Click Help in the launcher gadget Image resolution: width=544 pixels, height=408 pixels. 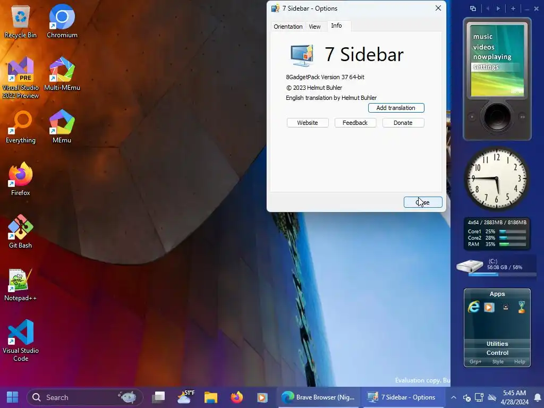(520, 361)
